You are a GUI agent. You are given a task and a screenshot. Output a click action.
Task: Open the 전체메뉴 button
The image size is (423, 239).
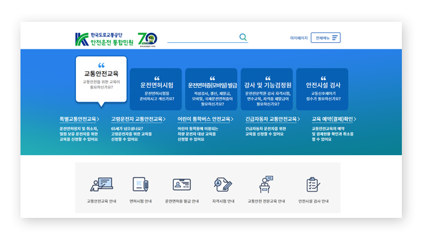[326, 38]
